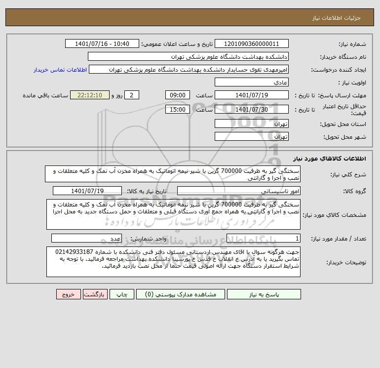
Task: Click label توضیحات خریدار
Action: 346,262
